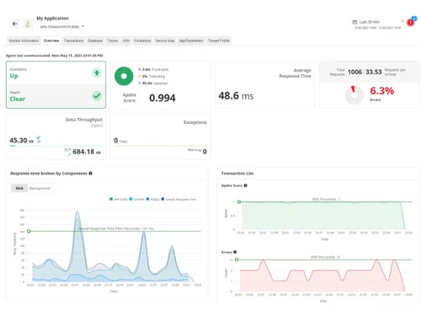Click the Apdex score value 0.994
The height and width of the screenshot is (316, 421).
click(163, 98)
